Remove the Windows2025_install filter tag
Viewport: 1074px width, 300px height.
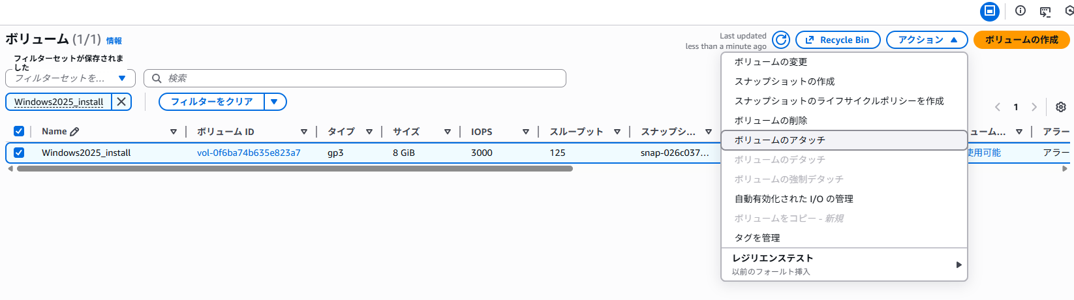tap(121, 102)
